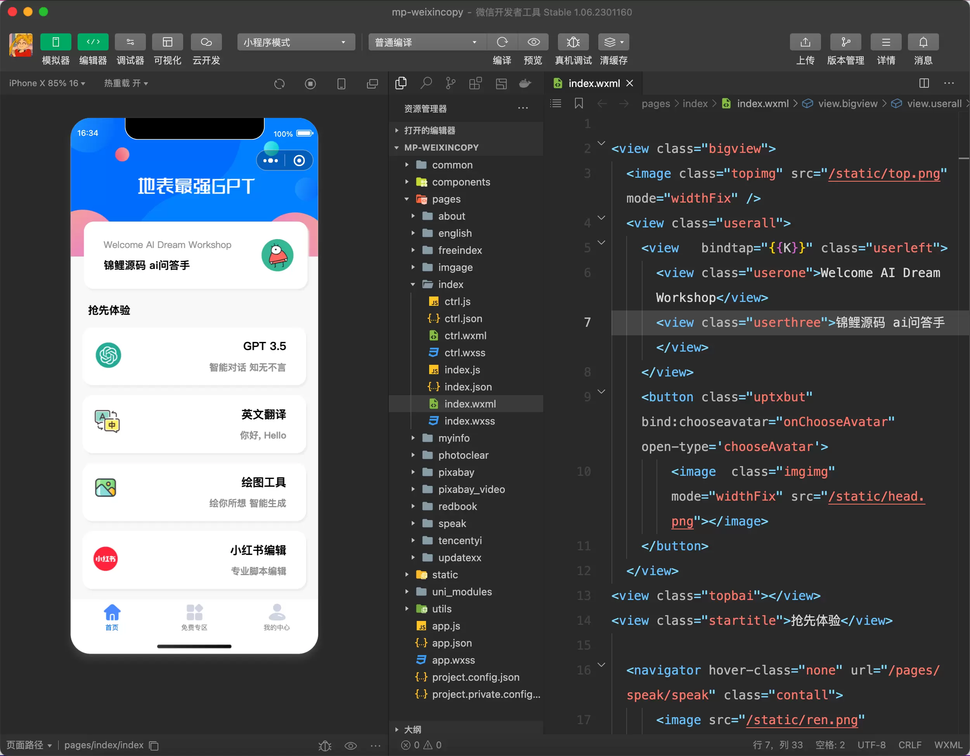Open the Extensions blocks icon

[475, 83]
